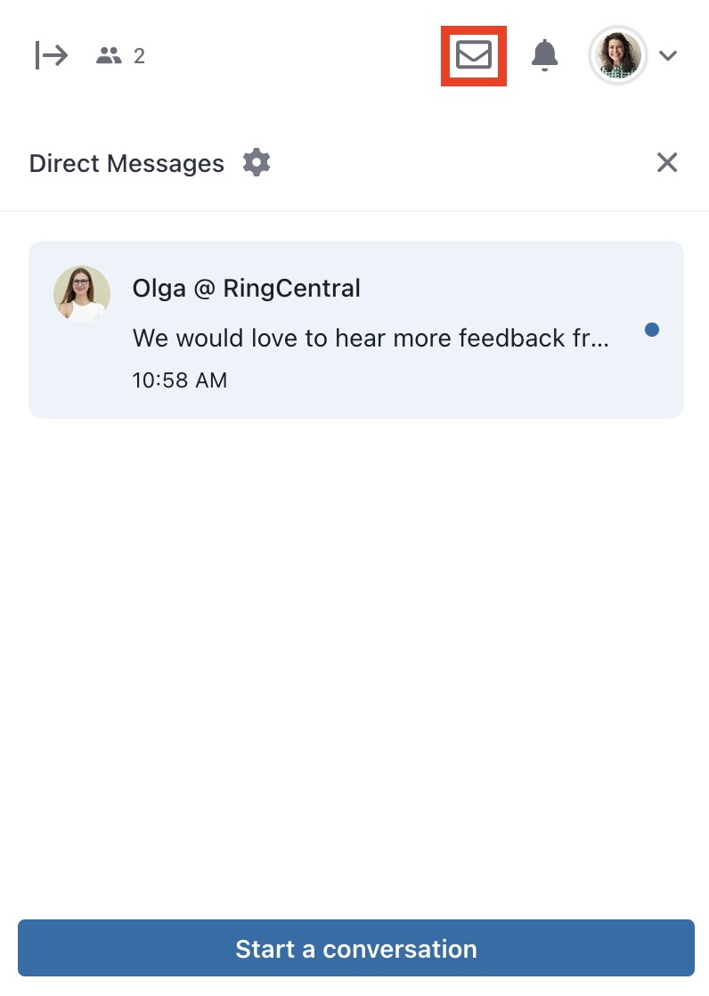Select the Direct Messages heading

coord(126,163)
